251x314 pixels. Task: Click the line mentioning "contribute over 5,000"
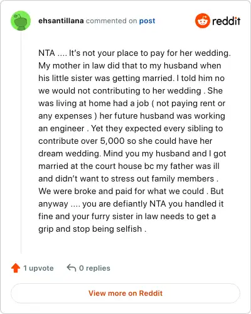pyautogui.click(x=125, y=141)
